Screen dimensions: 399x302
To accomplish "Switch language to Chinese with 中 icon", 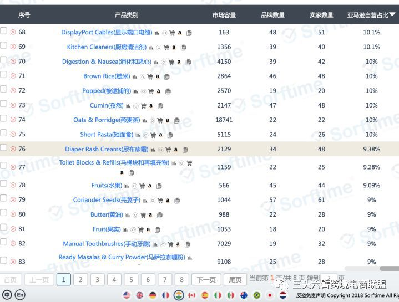I will (7, 295).
